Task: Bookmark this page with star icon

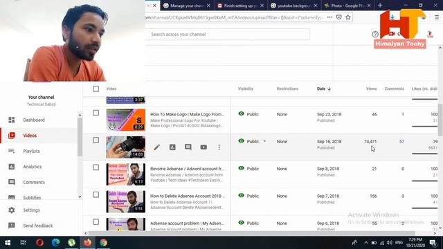Action: (348, 17)
